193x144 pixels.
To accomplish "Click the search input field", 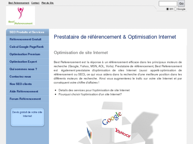I will tap(168, 3).
